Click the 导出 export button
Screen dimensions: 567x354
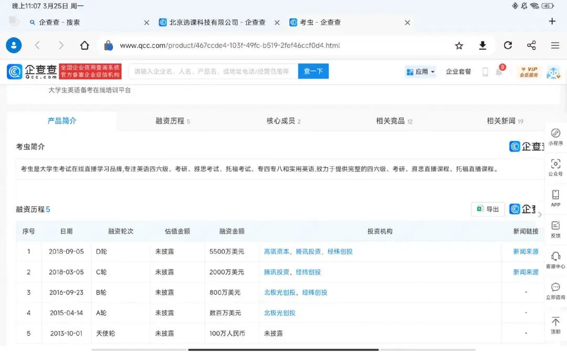coord(488,209)
